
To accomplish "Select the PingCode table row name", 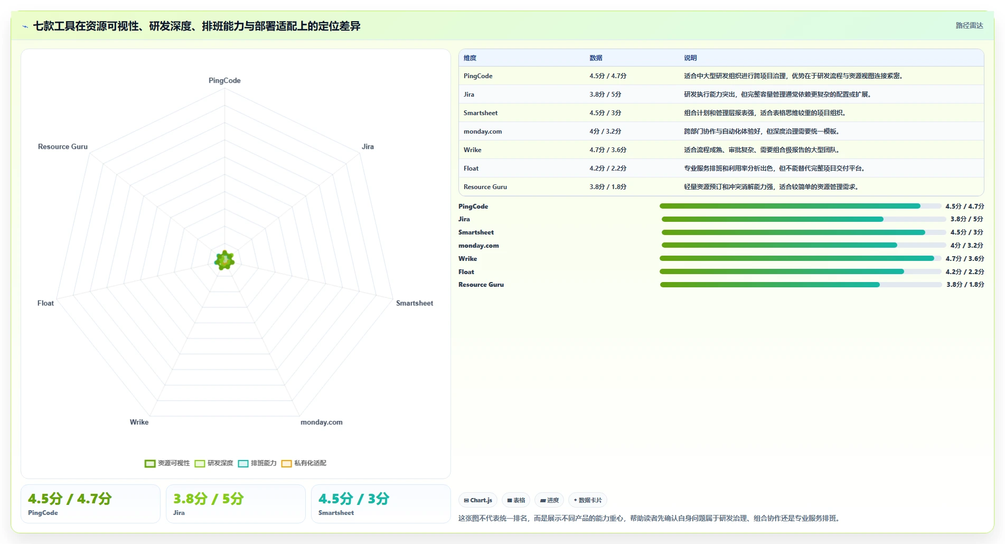I will pos(478,76).
